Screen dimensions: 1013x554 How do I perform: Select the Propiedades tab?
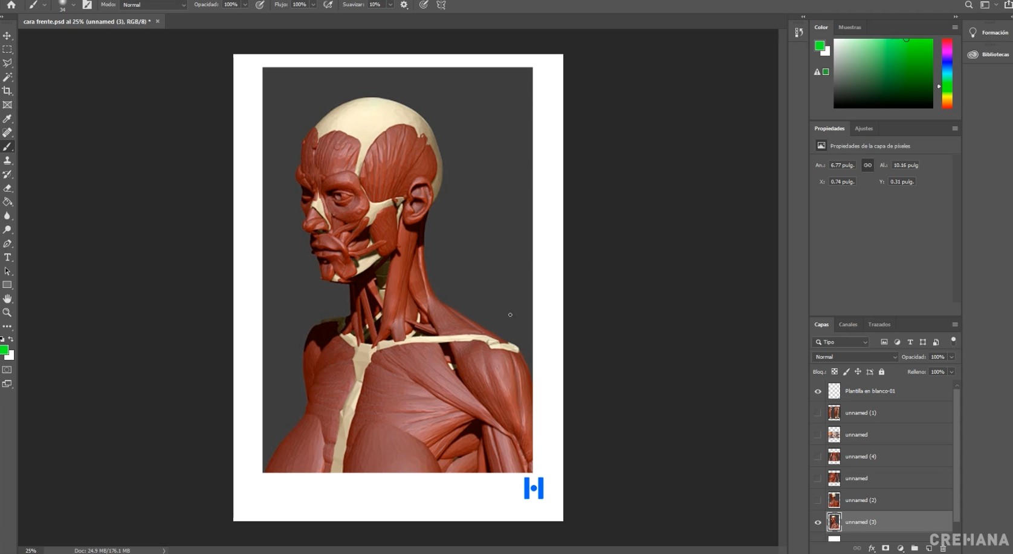pyautogui.click(x=829, y=128)
